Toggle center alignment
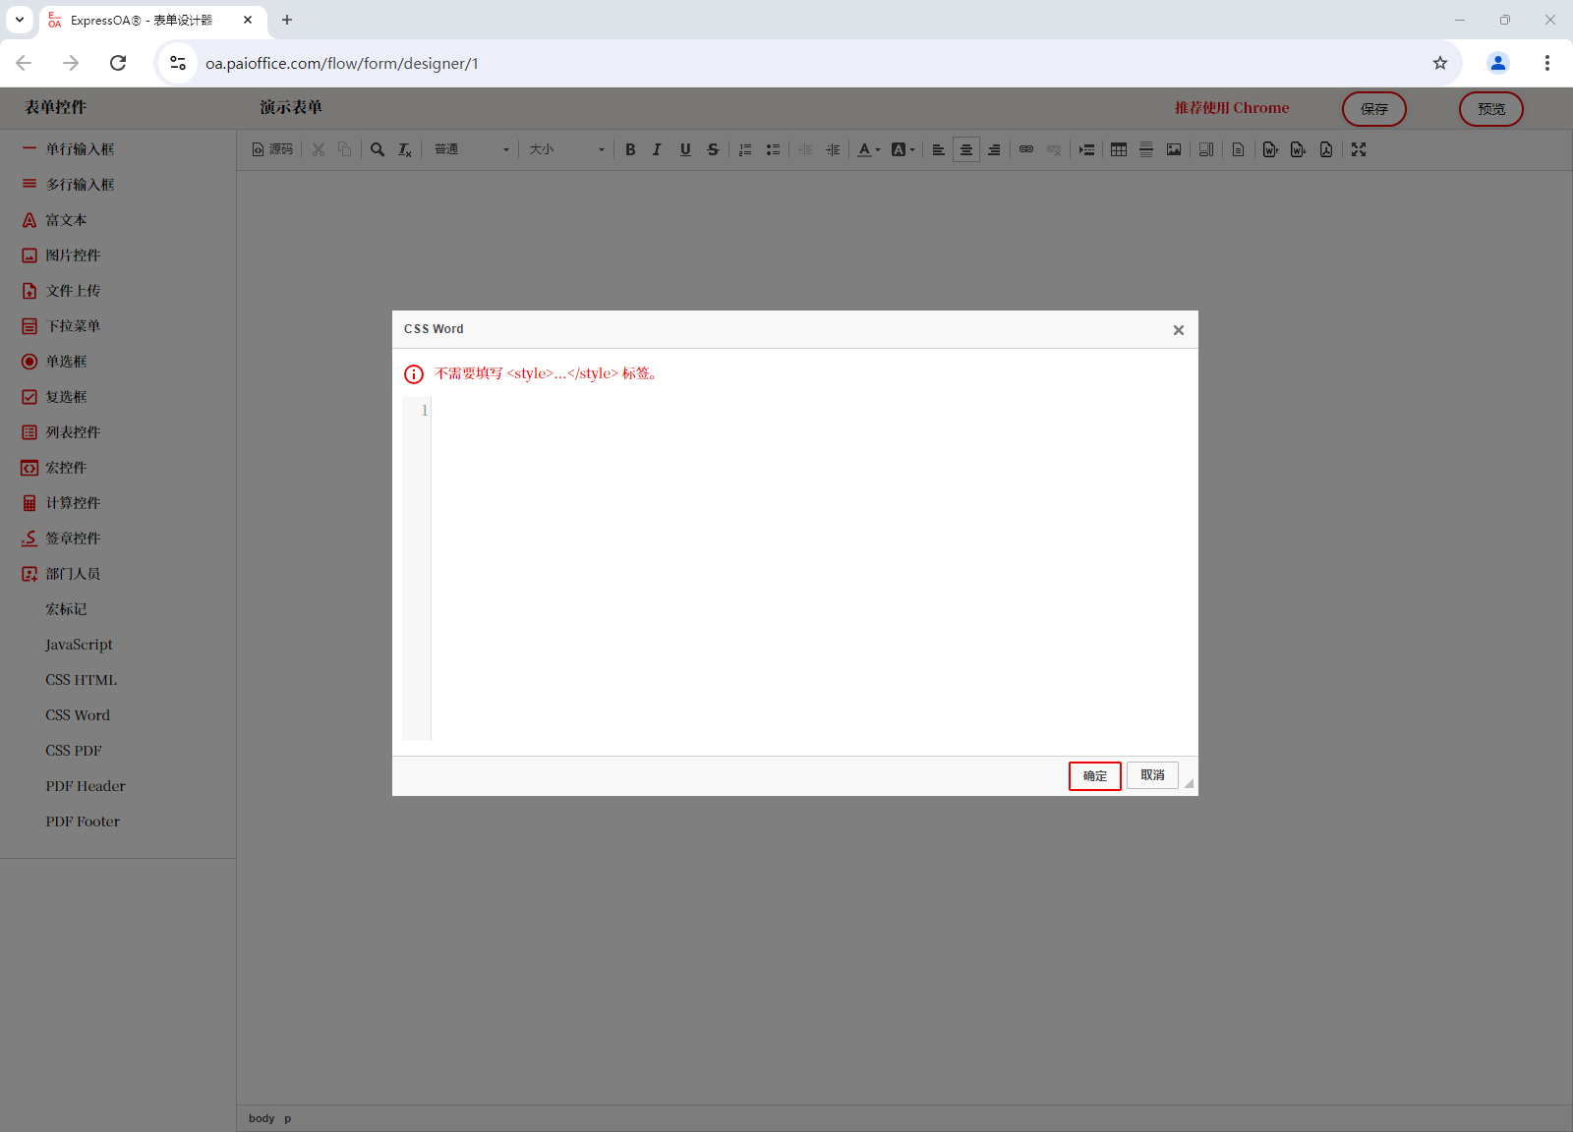 (x=966, y=149)
